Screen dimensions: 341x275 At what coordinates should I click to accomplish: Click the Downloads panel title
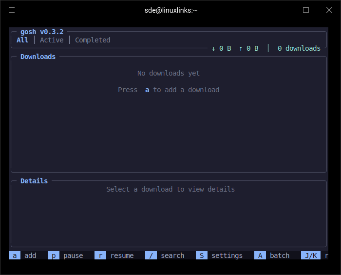click(38, 57)
